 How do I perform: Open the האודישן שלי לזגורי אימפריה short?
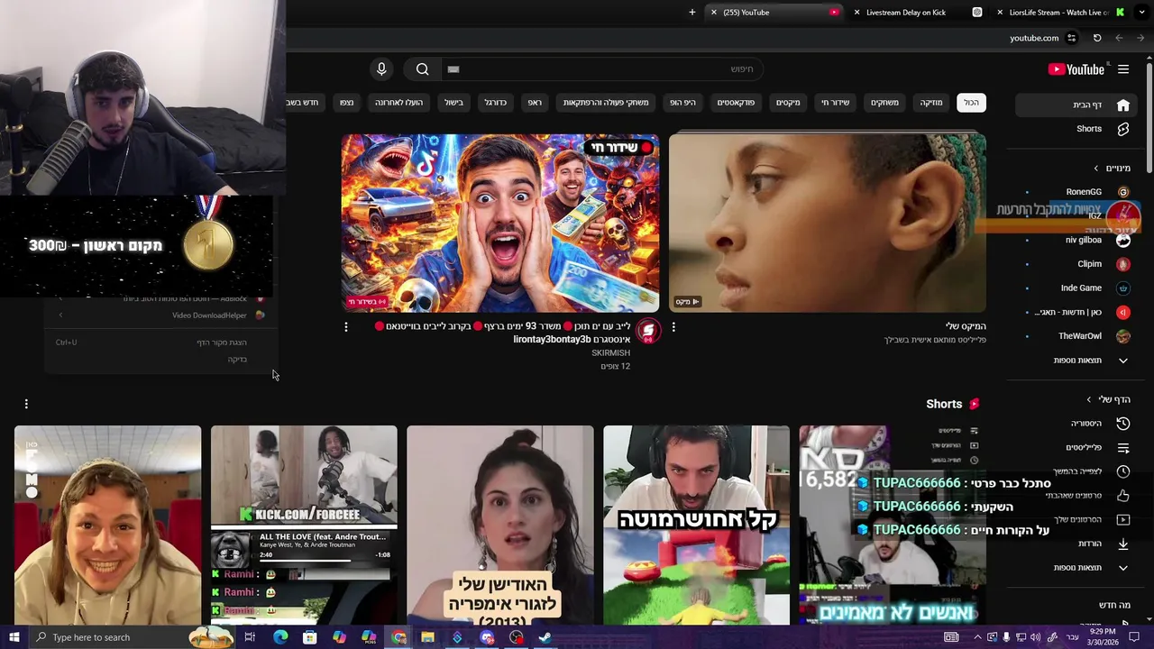click(x=500, y=526)
